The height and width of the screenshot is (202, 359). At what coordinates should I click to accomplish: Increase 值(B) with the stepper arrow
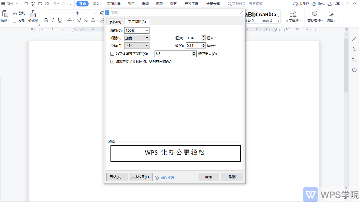(203, 36)
